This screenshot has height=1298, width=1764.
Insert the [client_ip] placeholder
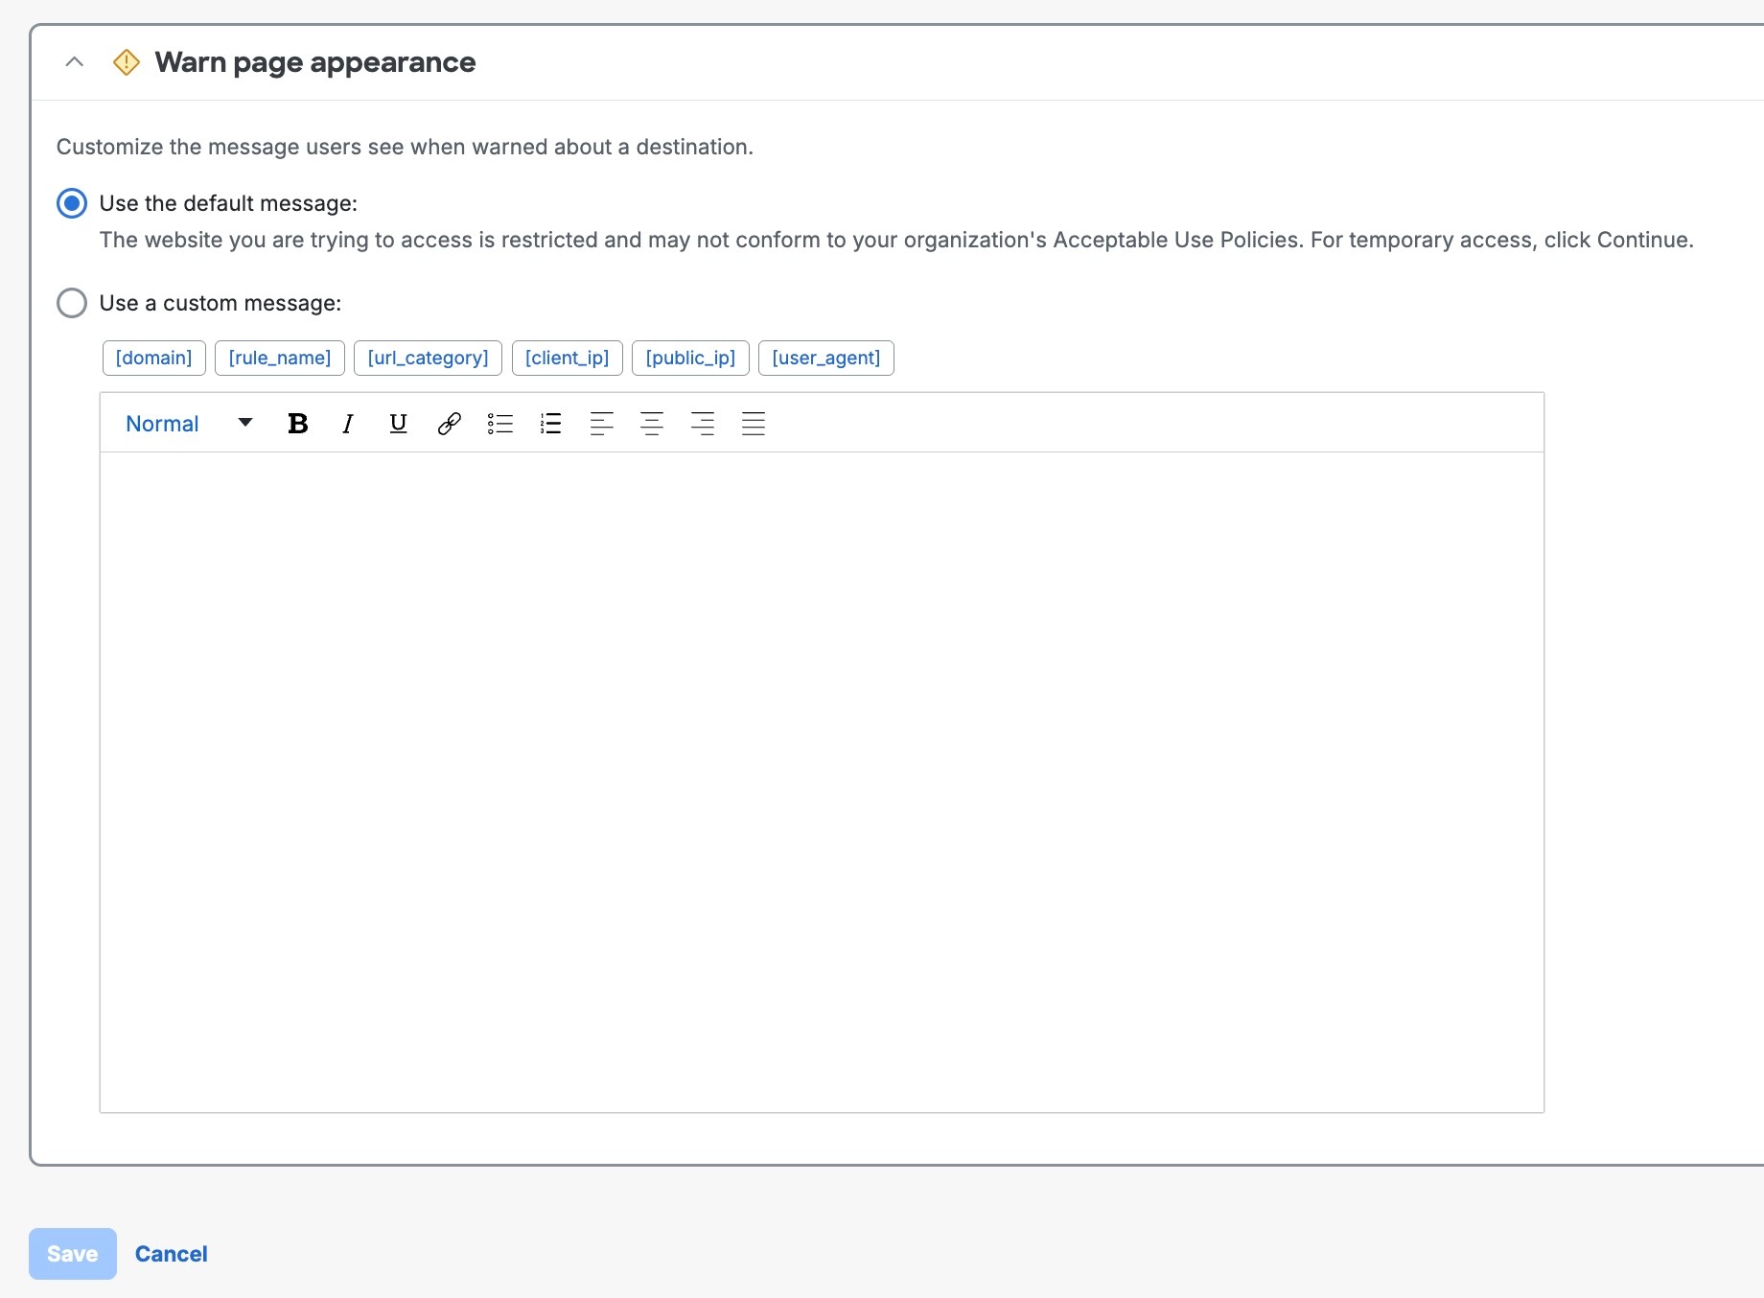point(568,358)
